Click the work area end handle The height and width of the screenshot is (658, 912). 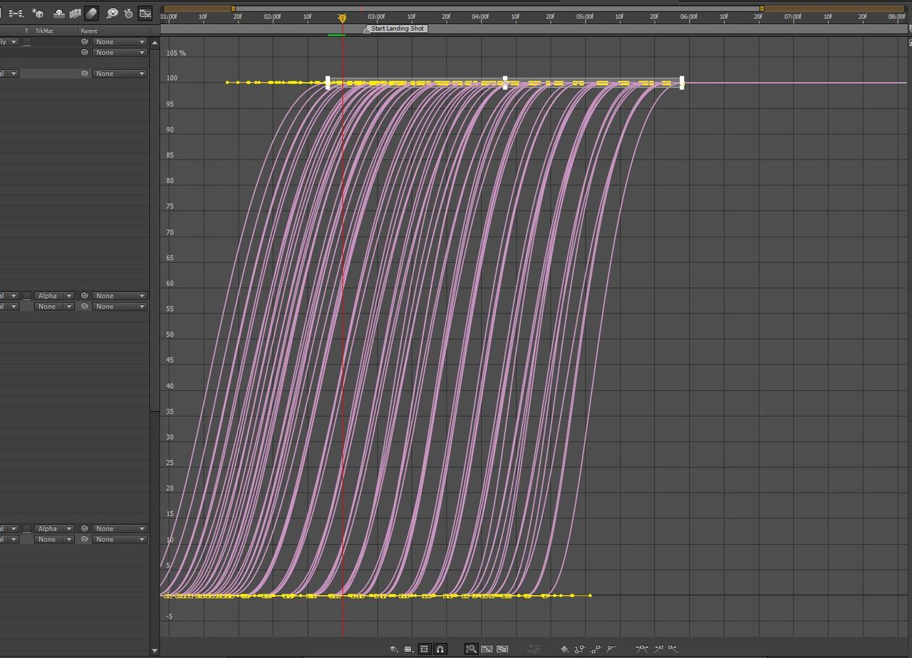762,9
